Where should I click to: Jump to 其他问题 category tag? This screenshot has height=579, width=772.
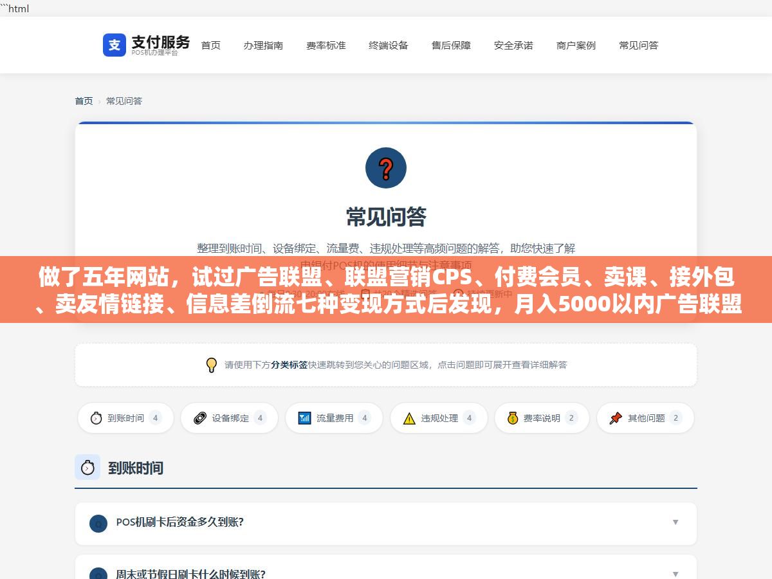645,418
